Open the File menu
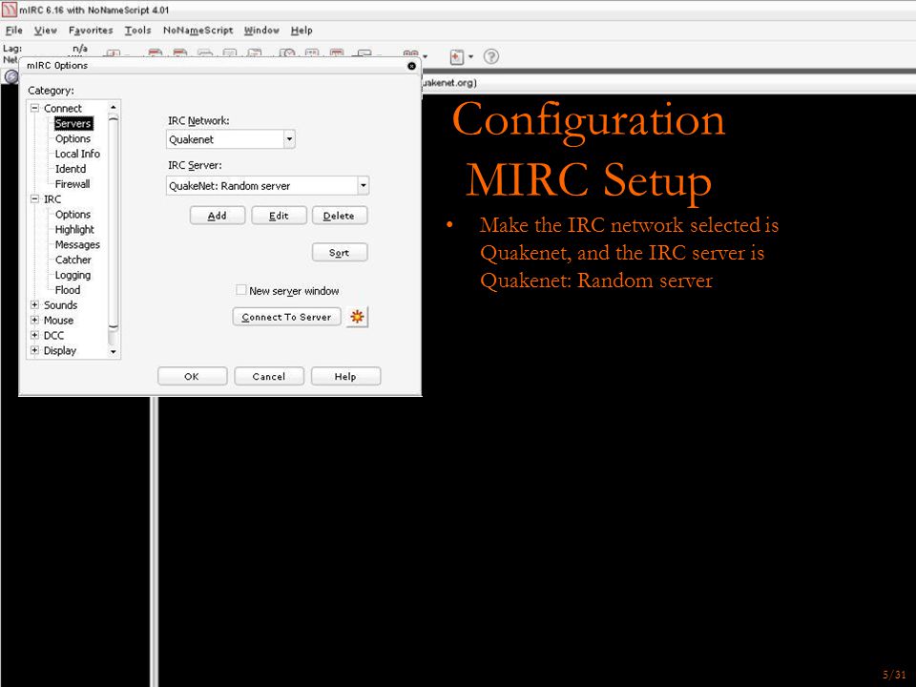916x687 pixels. tap(14, 31)
